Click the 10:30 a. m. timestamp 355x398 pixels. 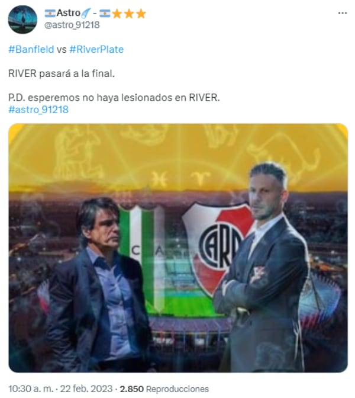(x=31, y=389)
